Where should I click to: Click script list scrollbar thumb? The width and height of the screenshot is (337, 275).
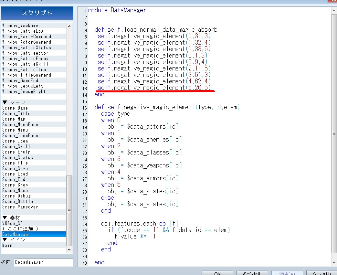[x=69, y=210]
